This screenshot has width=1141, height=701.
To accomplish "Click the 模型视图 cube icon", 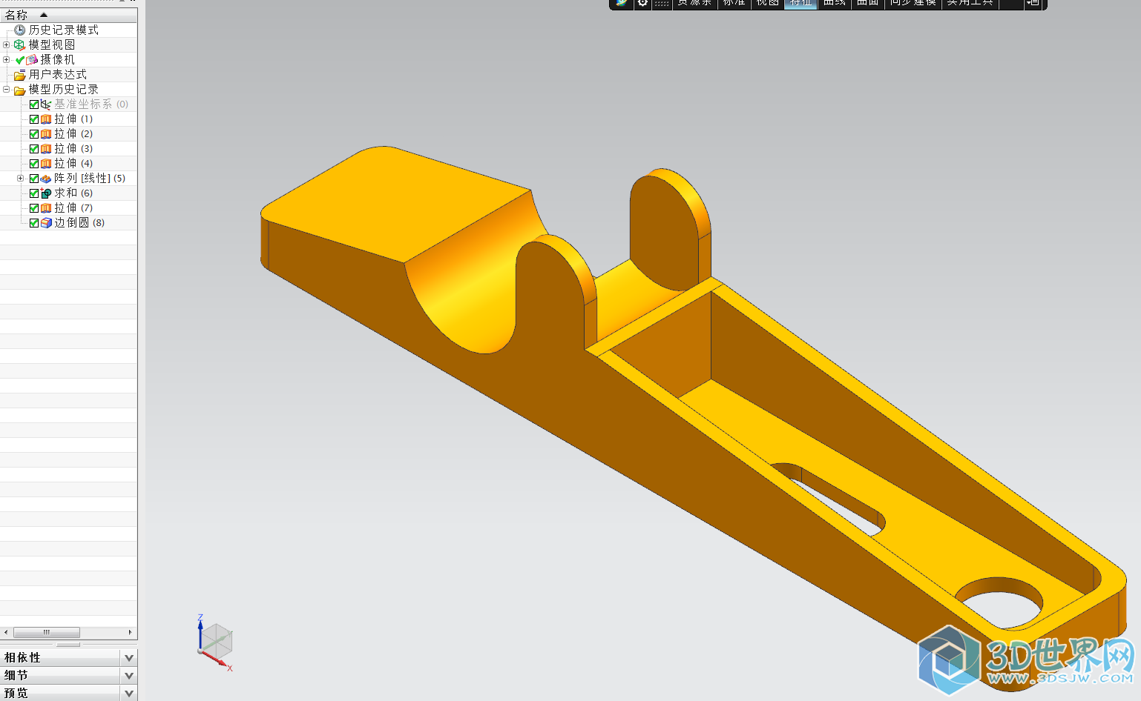I will pyautogui.click(x=20, y=45).
